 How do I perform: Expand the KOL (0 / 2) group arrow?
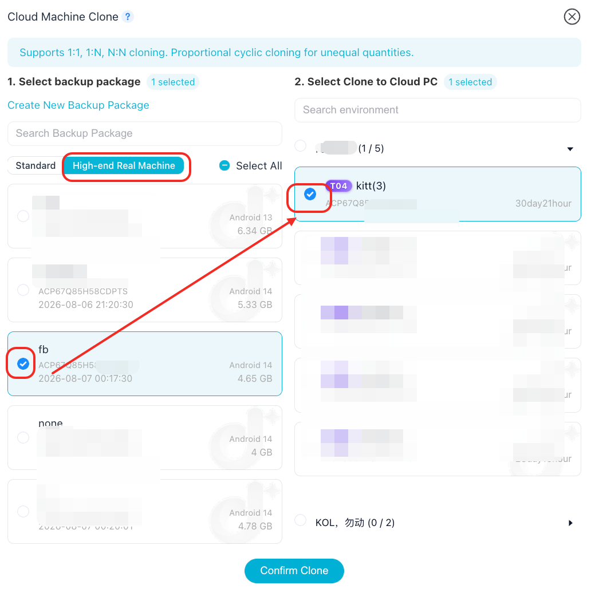(570, 523)
